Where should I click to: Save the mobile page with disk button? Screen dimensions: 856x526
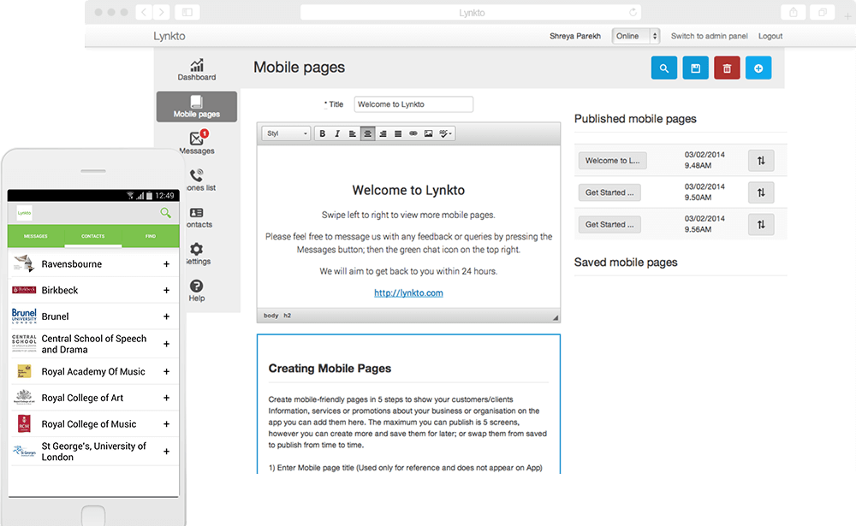coord(695,68)
